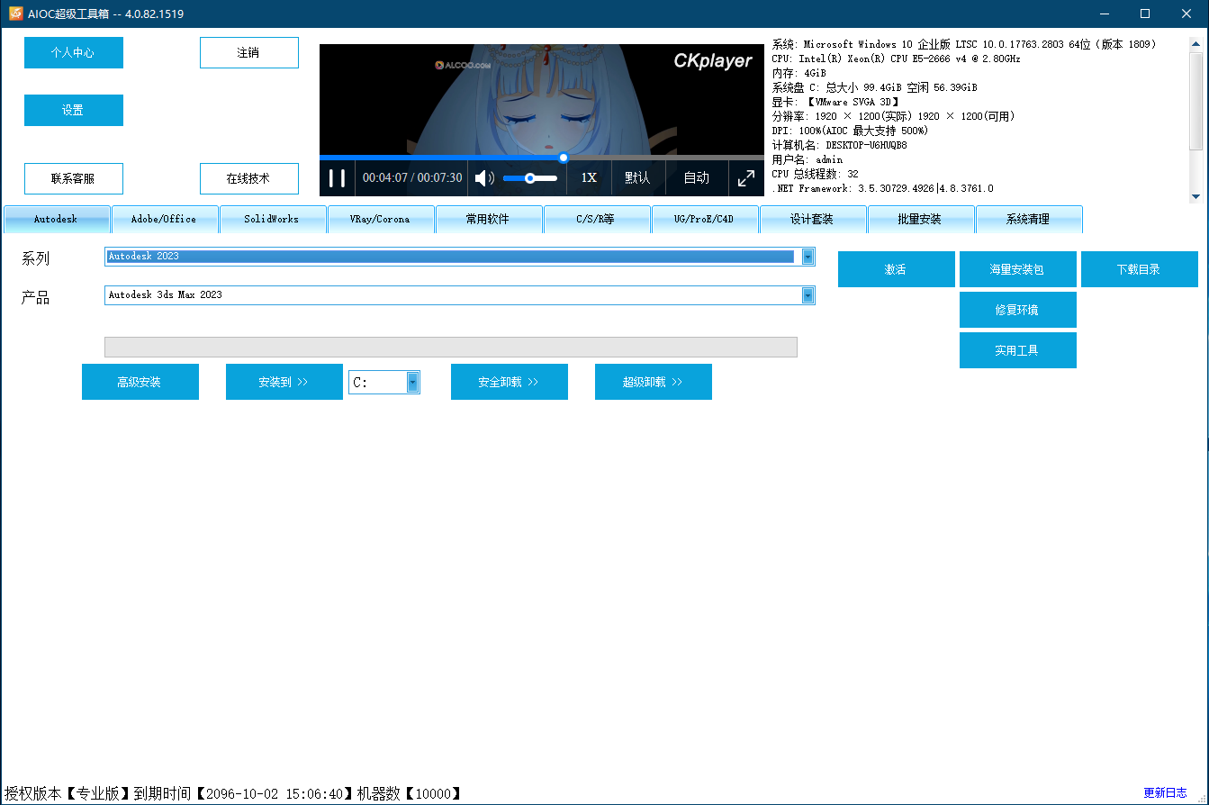
Task: Open the SolidWorks tab
Action: tap(273, 219)
